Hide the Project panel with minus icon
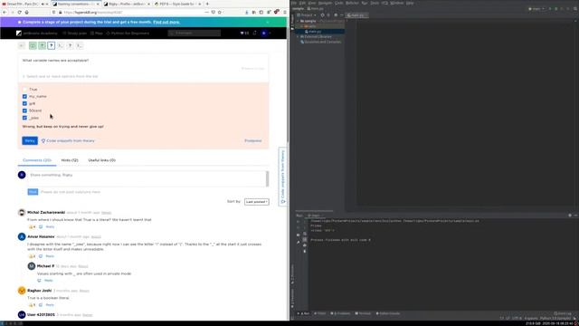 (x=342, y=15)
